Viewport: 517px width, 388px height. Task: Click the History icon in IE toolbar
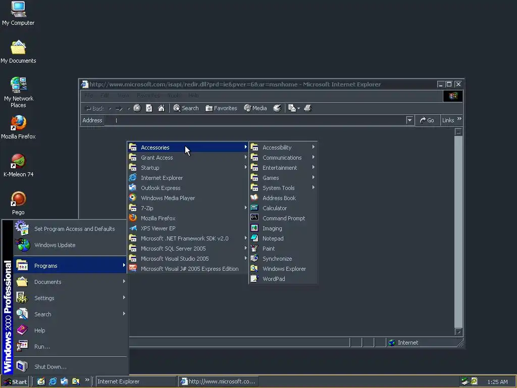tap(277, 108)
